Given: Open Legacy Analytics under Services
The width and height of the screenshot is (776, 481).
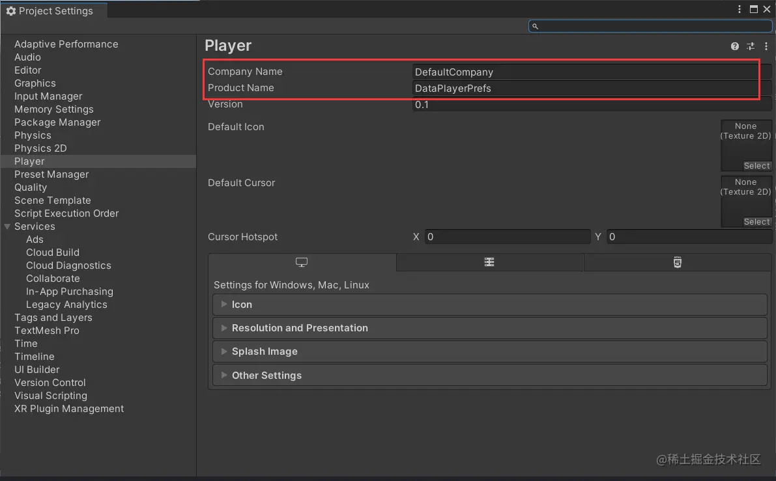Looking at the screenshot, I should 67,305.
